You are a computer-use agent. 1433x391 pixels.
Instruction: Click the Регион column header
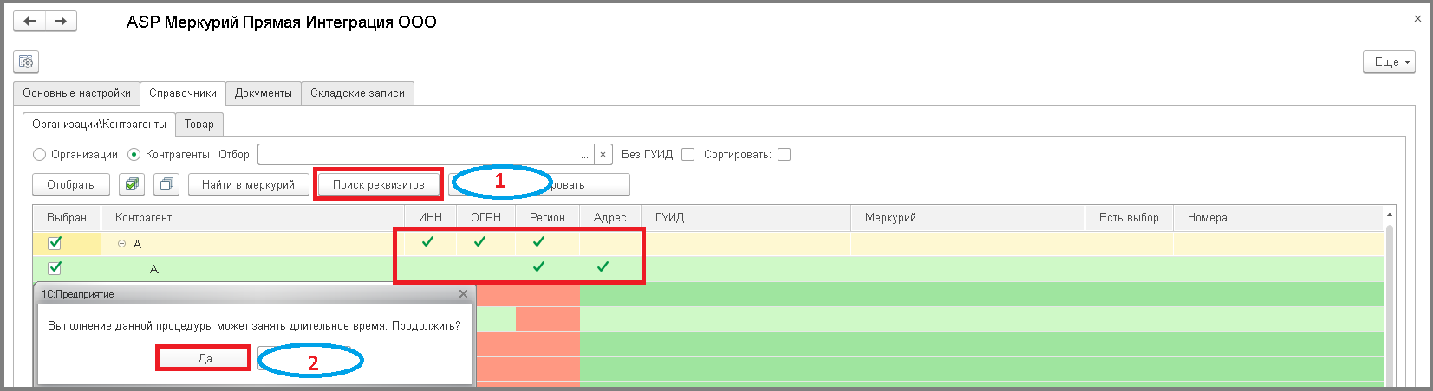(548, 218)
